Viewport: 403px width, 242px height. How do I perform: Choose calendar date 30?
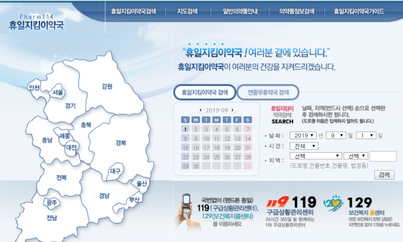[196, 166]
